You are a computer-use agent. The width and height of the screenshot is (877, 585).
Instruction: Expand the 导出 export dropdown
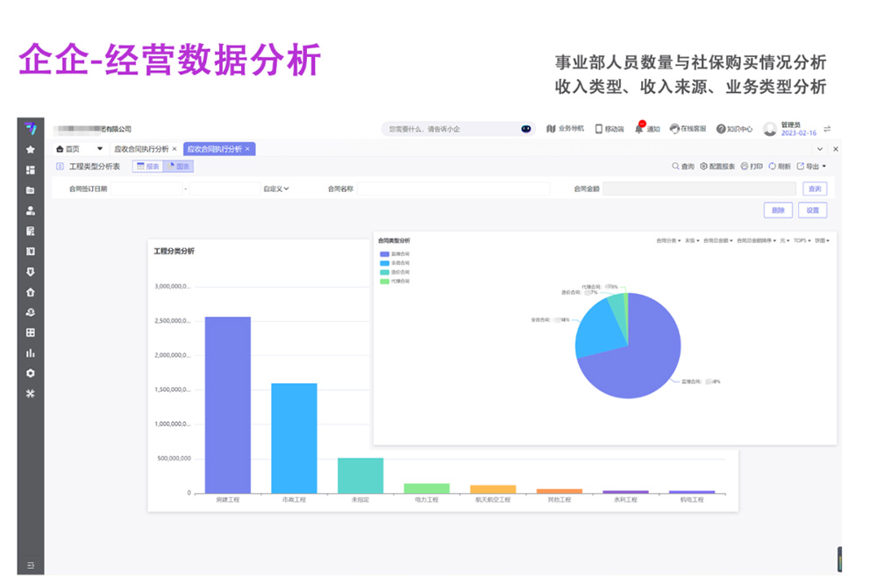pyautogui.click(x=812, y=167)
